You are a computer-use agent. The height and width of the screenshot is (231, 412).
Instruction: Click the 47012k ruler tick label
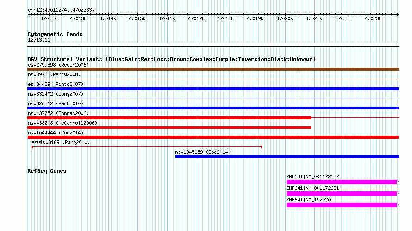pyautogui.click(x=49, y=18)
